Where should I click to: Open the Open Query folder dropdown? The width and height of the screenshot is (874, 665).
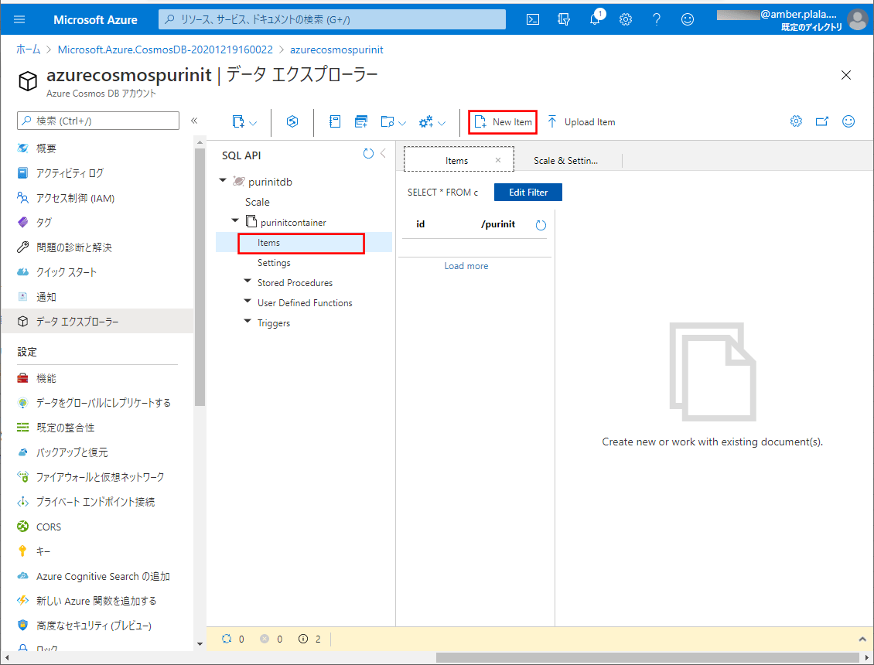[x=394, y=122]
